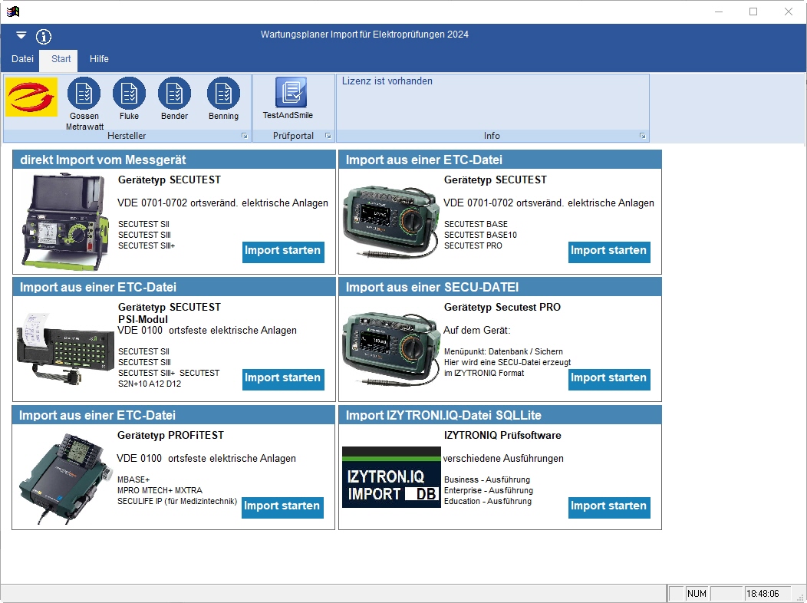807x603 pixels.
Task: Click the info circle icon in title bar
Action: point(44,36)
